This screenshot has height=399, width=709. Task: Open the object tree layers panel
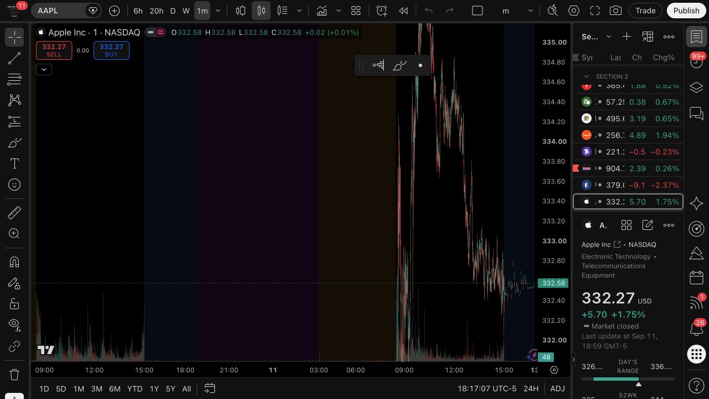click(x=696, y=87)
